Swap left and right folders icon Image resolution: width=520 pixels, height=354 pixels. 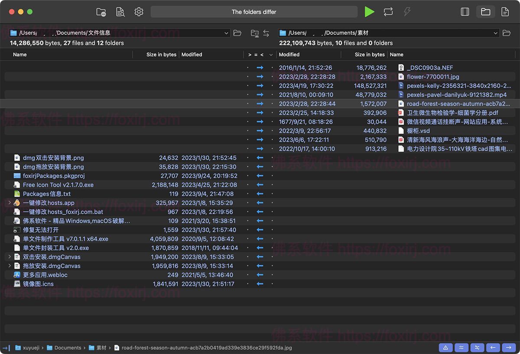266,33
